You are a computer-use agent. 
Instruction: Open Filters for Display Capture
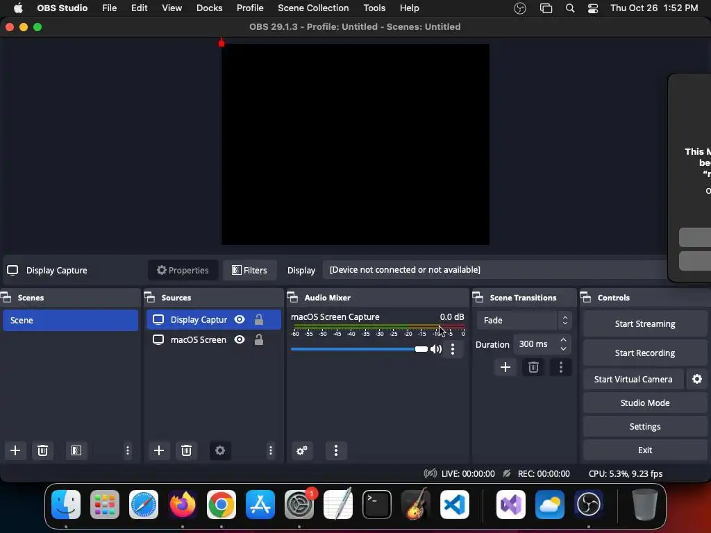(249, 270)
